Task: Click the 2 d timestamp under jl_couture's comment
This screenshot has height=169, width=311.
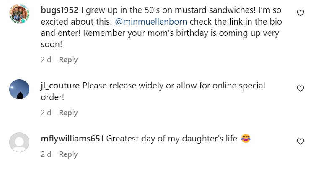Action: coord(46,113)
